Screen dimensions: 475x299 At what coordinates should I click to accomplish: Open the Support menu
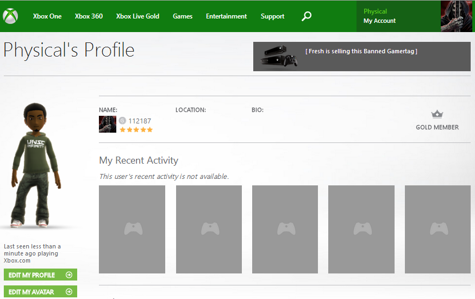point(272,16)
